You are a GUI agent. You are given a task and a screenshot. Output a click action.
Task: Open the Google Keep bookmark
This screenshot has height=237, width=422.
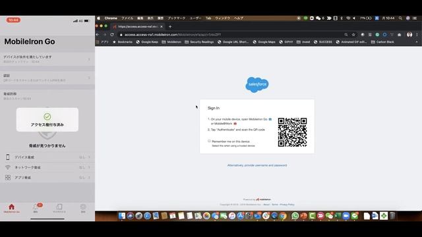click(x=147, y=42)
